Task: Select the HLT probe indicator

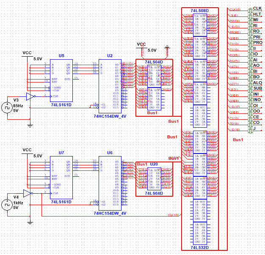Action: click(250, 16)
